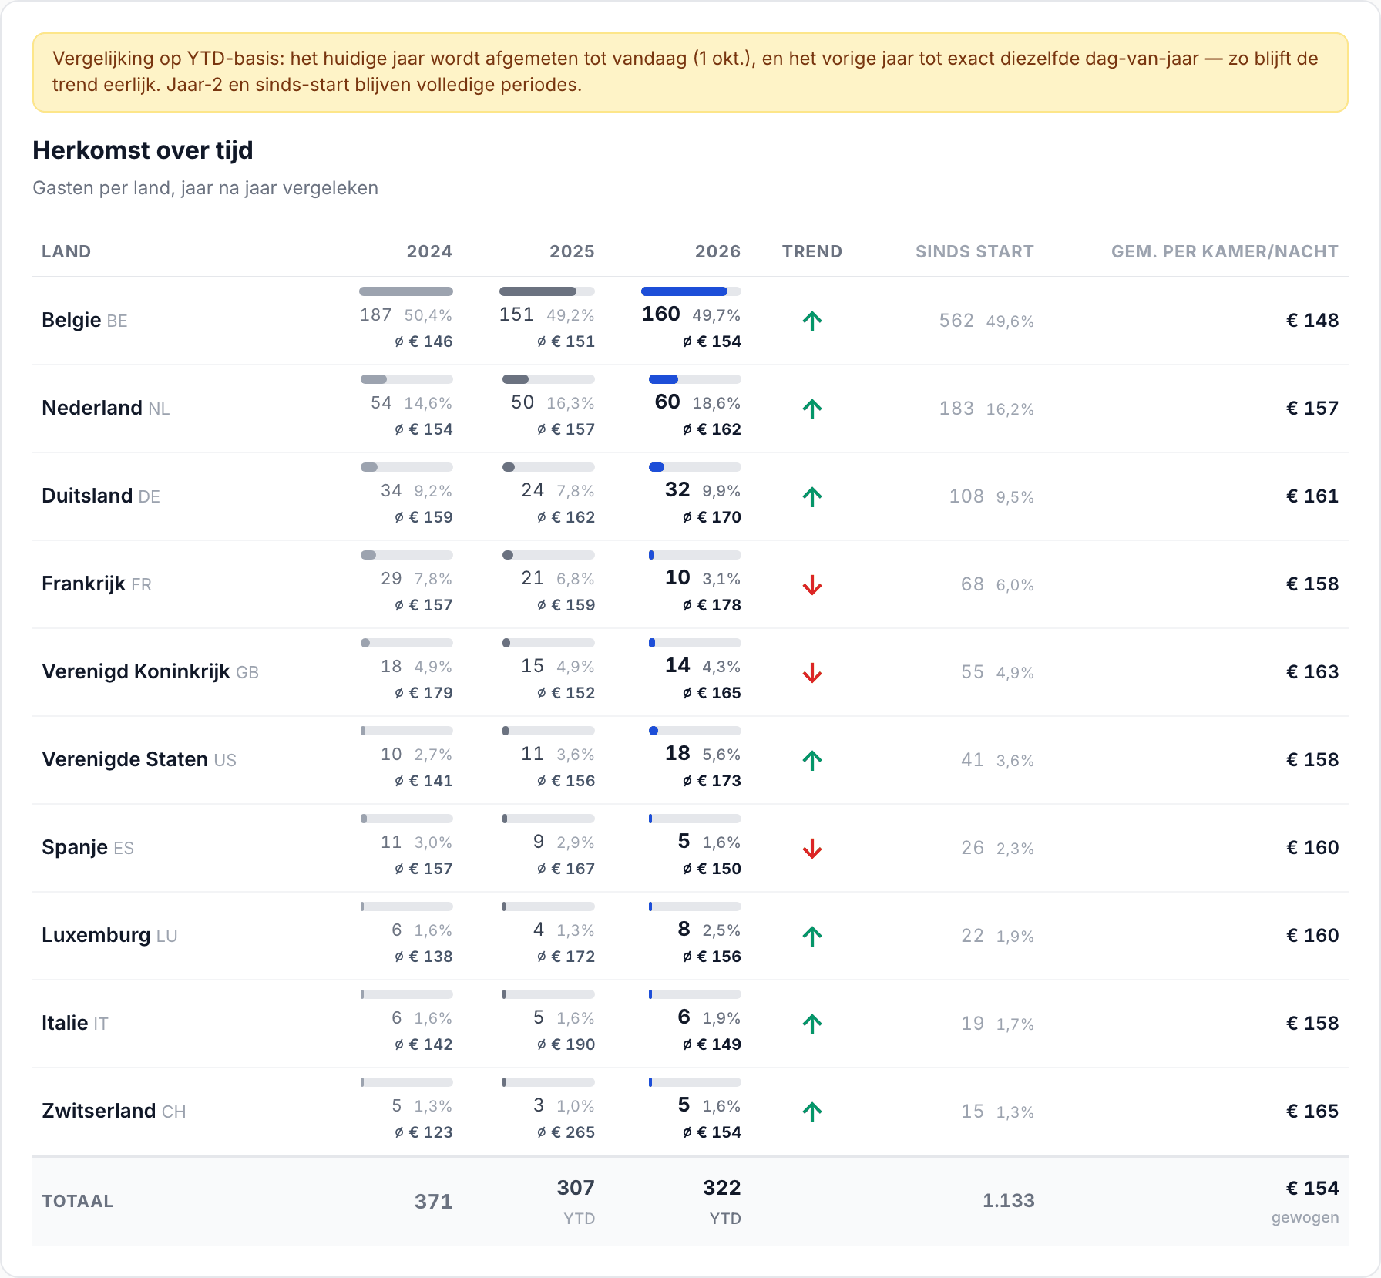Click the red down arrow for Verenigd Koninkrijk
Image resolution: width=1381 pixels, height=1278 pixels.
[x=812, y=673]
